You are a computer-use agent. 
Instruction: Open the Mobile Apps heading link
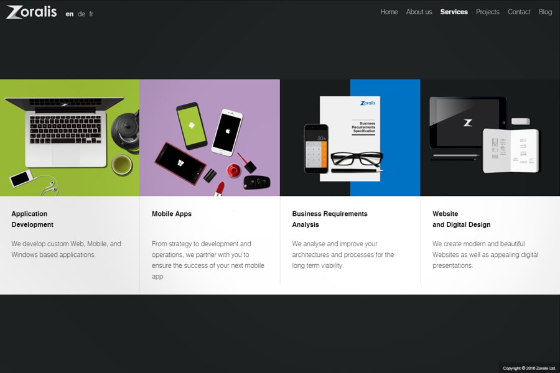(x=172, y=214)
